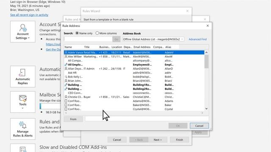Click the scroll up arrow of contact list
271x152 pixels.
(206, 52)
